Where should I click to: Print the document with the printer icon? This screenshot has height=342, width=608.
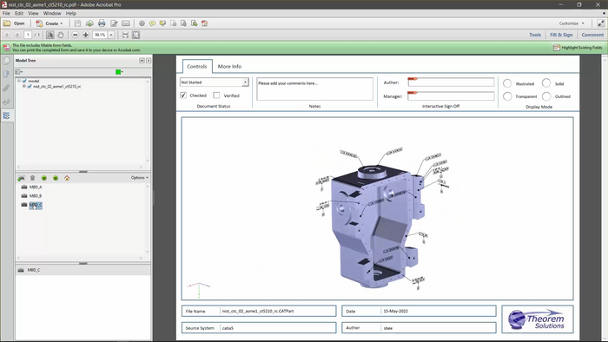coord(102,23)
